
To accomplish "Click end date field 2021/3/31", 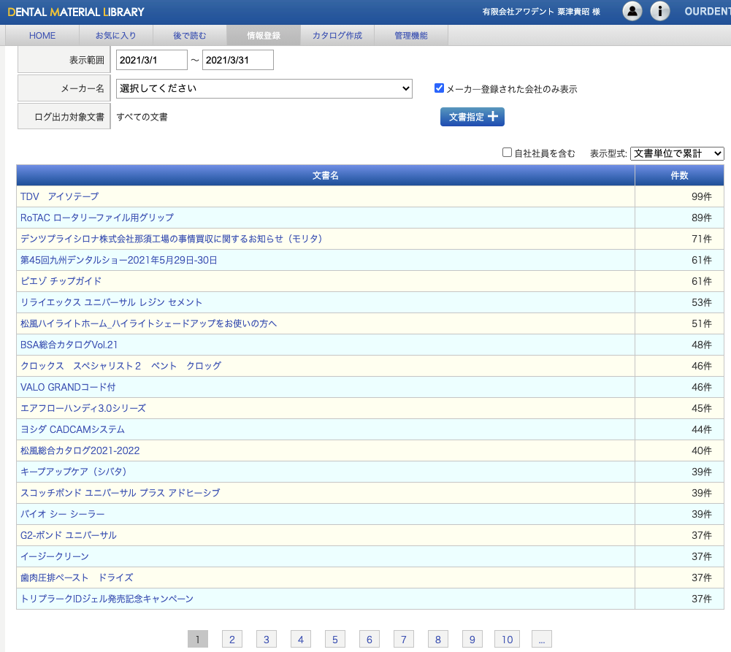I will click(x=238, y=60).
